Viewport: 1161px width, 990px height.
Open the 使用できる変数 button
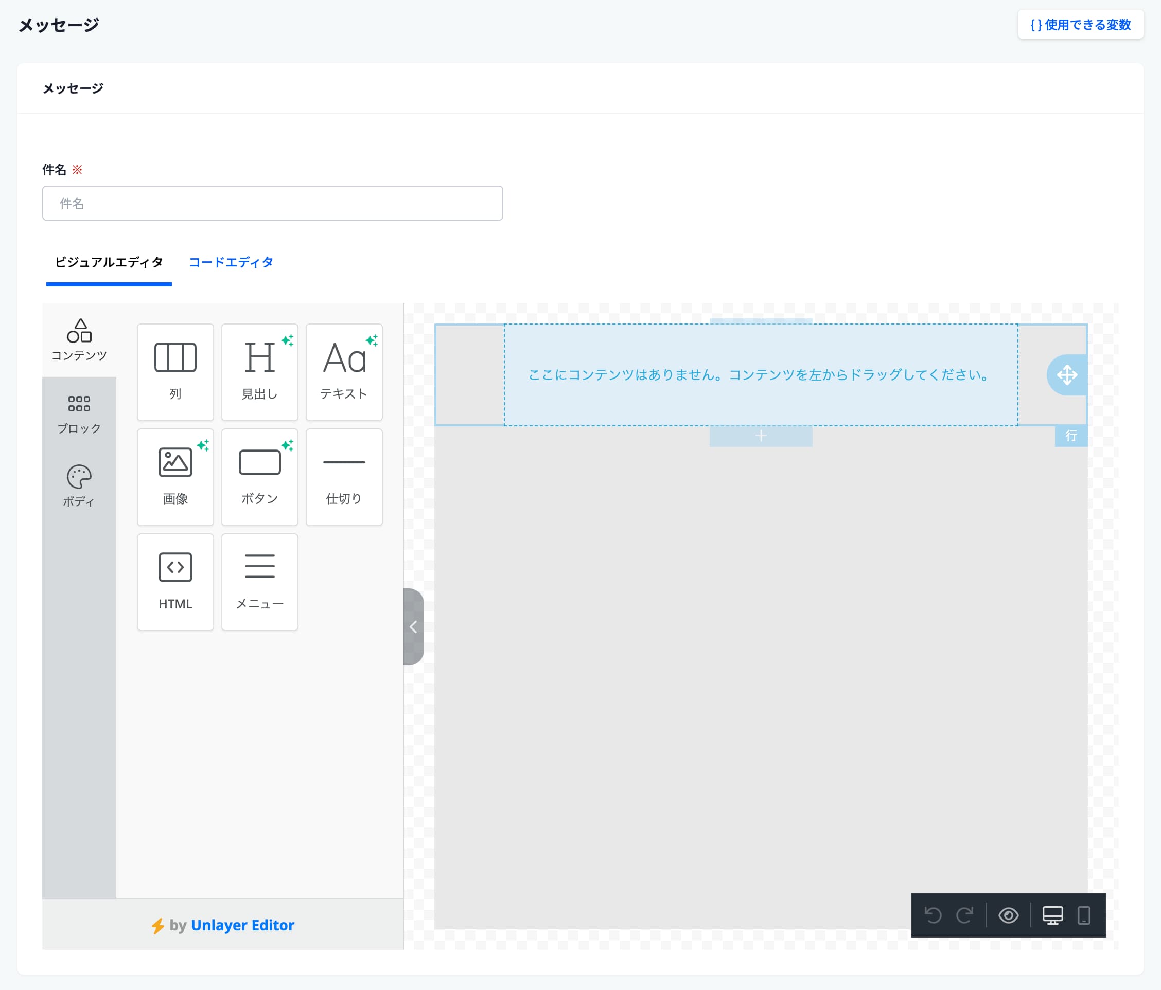click(1080, 25)
